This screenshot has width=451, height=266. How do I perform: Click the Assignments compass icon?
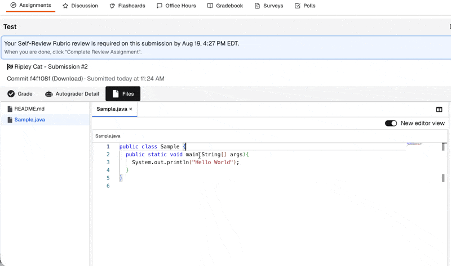coord(13,5)
